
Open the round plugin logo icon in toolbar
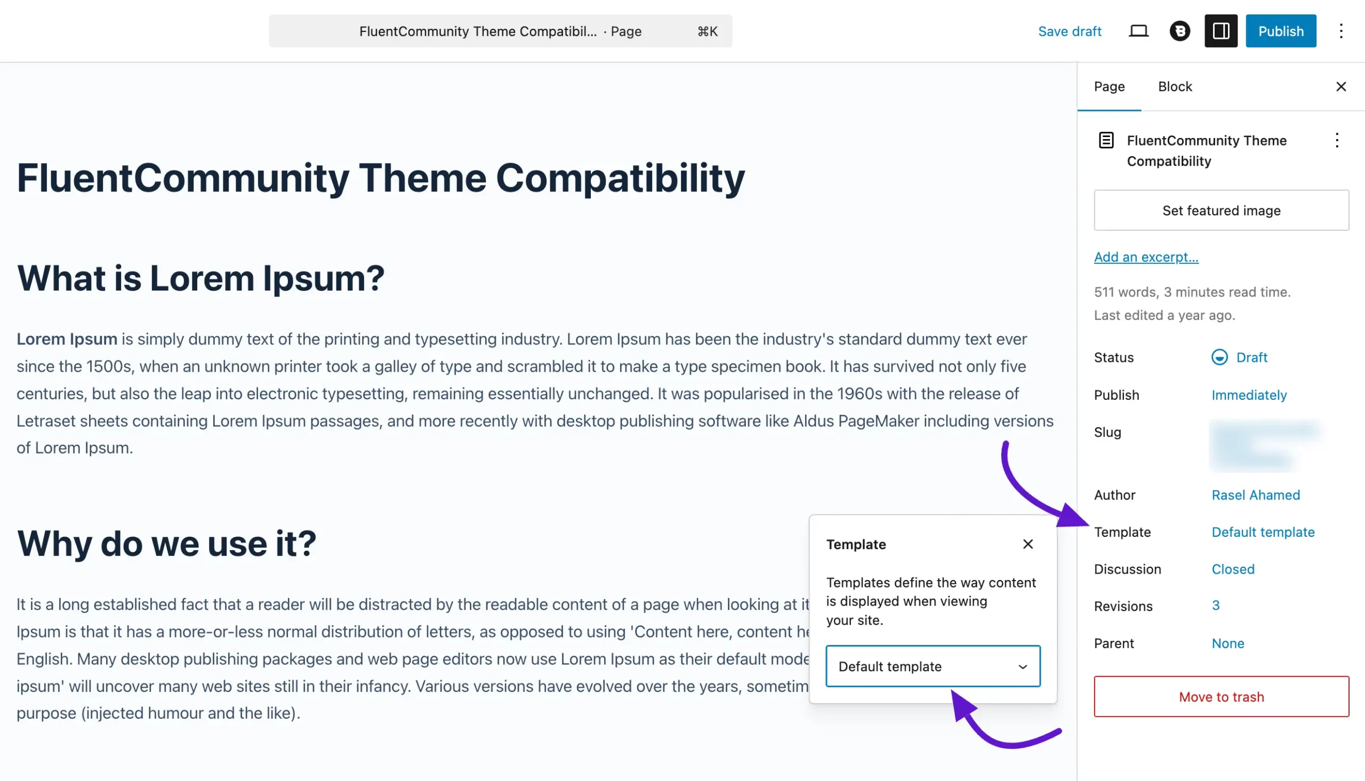click(1179, 31)
